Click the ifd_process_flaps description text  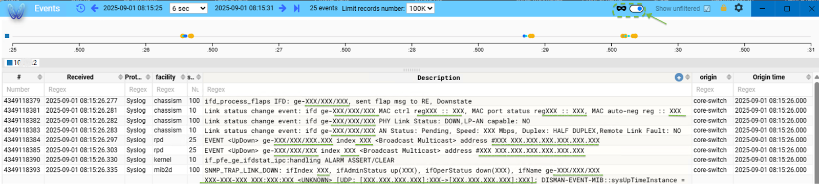pos(338,101)
